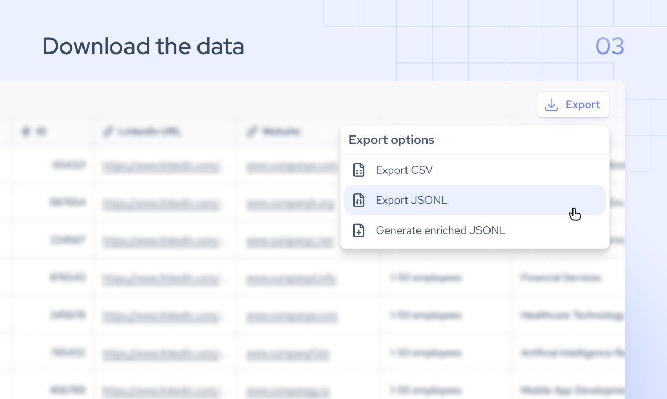Follow the LinkedIn link in the bottom row

coord(161,391)
